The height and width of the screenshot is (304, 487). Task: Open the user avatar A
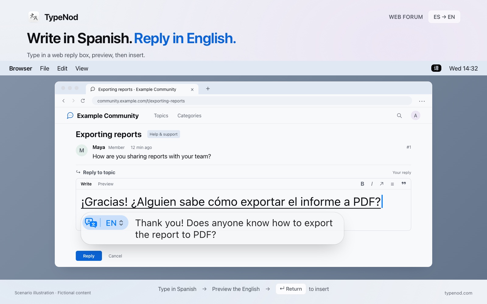pos(415,116)
